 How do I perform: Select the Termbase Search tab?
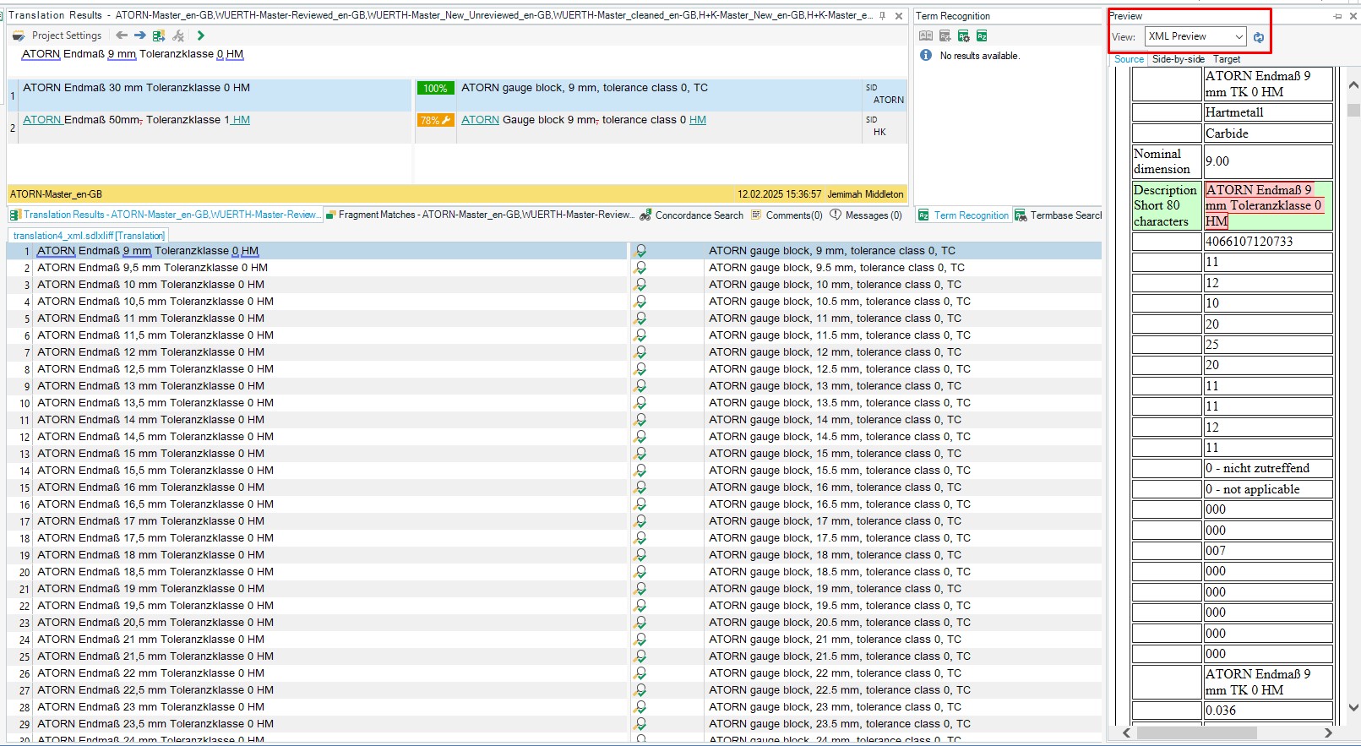coord(1059,215)
